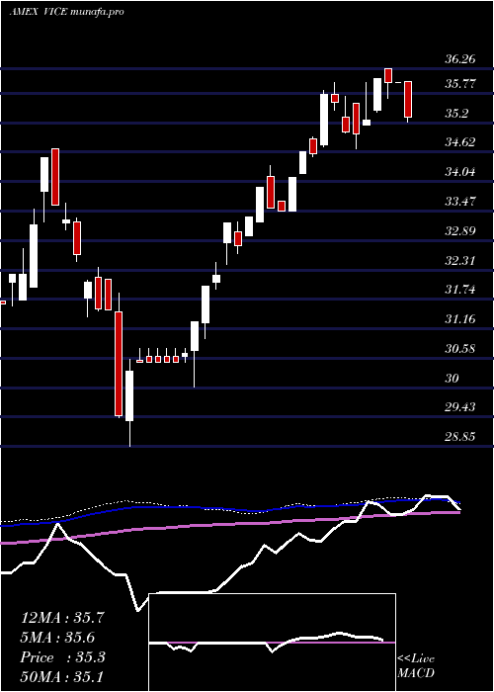
Task: Click the 32.31 price axis label
Action: pos(460,260)
